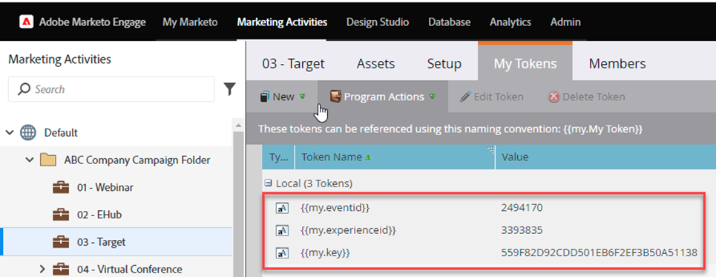Click value 3393835
Screen dimensions: 716x277
tap(522, 230)
